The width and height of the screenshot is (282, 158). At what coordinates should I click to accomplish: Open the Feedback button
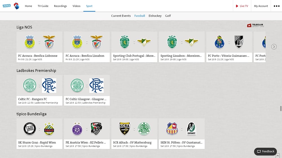265,152
